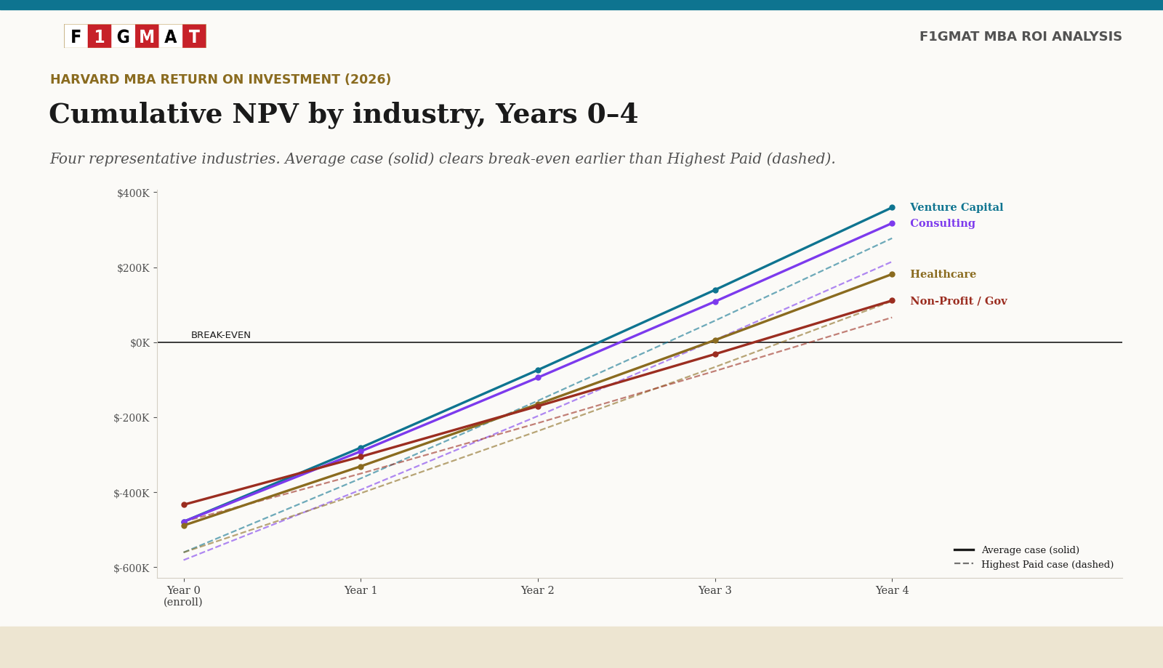Click the Year 1 x-axis label
The width and height of the screenshot is (1163, 668).
(361, 591)
